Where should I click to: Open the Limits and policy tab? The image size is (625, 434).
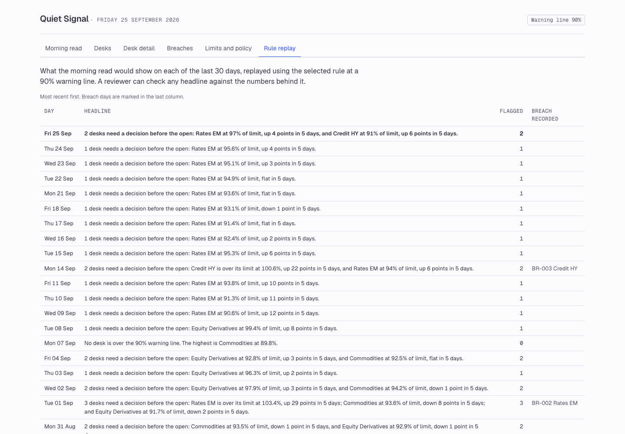tap(228, 48)
